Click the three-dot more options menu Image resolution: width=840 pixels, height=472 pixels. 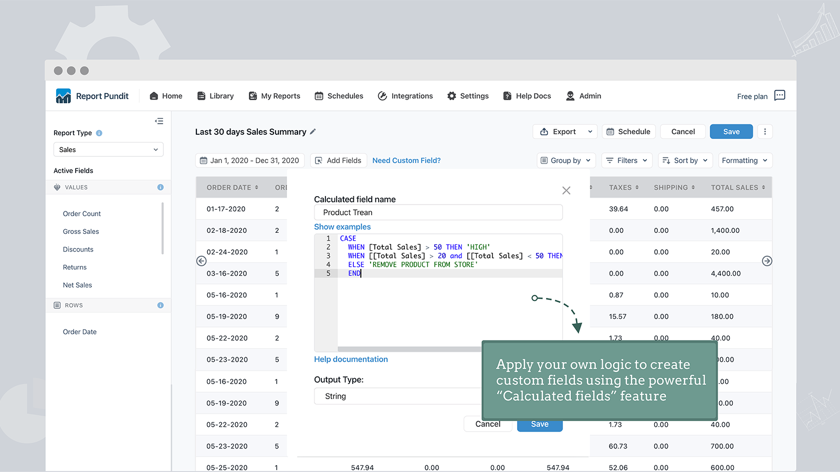pyautogui.click(x=765, y=132)
